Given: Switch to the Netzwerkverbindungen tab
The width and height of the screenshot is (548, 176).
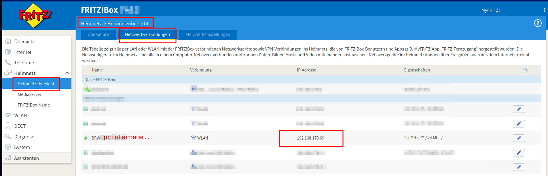Looking at the screenshot, I should tap(147, 34).
